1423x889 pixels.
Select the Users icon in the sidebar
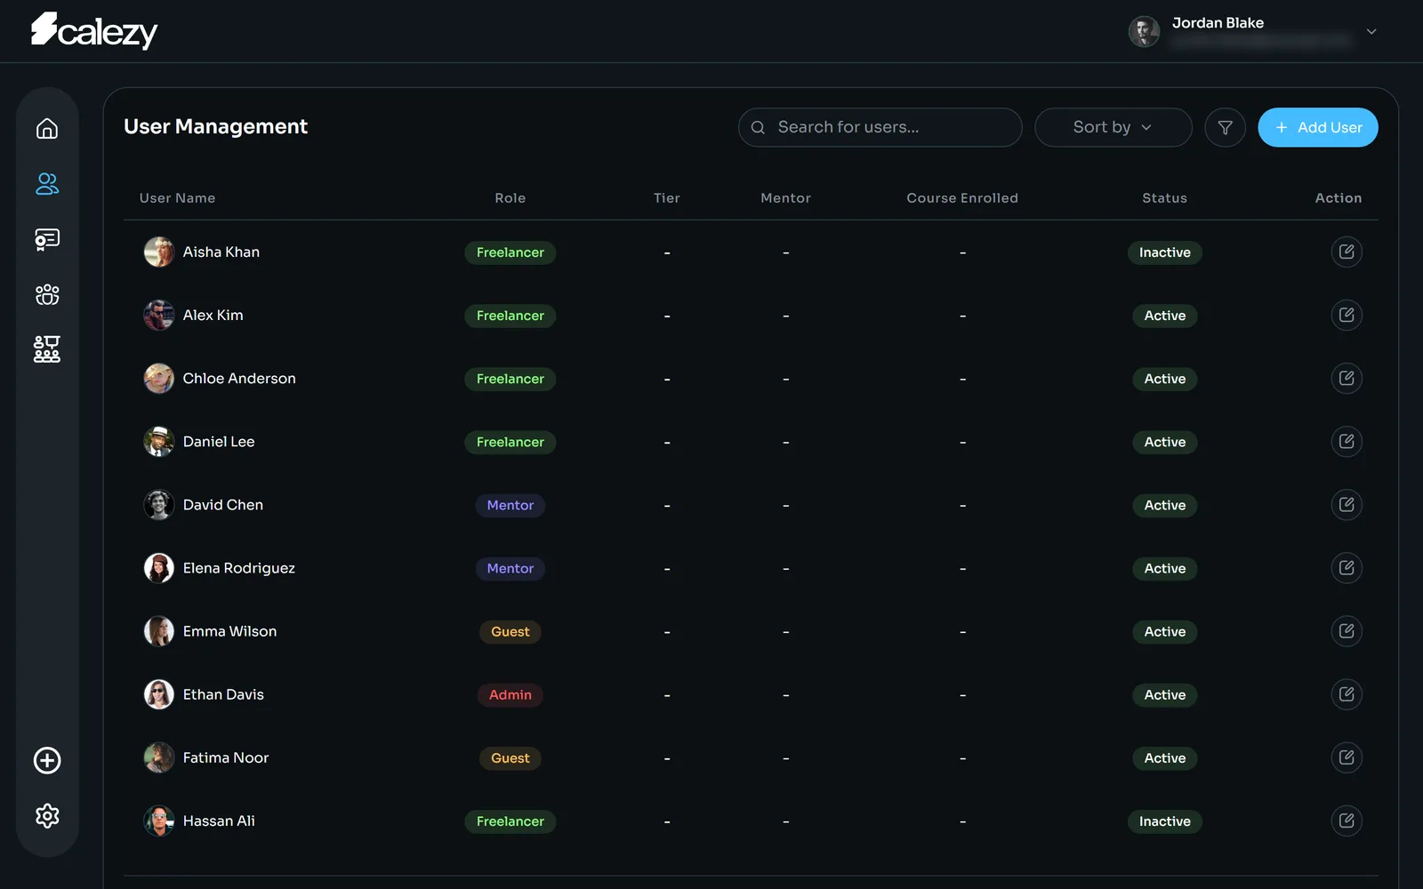pyautogui.click(x=47, y=184)
